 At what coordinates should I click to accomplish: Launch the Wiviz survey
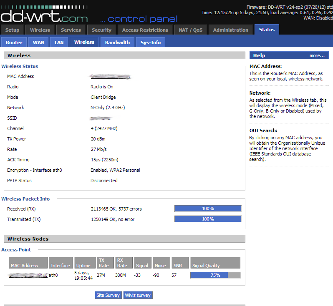(x=138, y=295)
